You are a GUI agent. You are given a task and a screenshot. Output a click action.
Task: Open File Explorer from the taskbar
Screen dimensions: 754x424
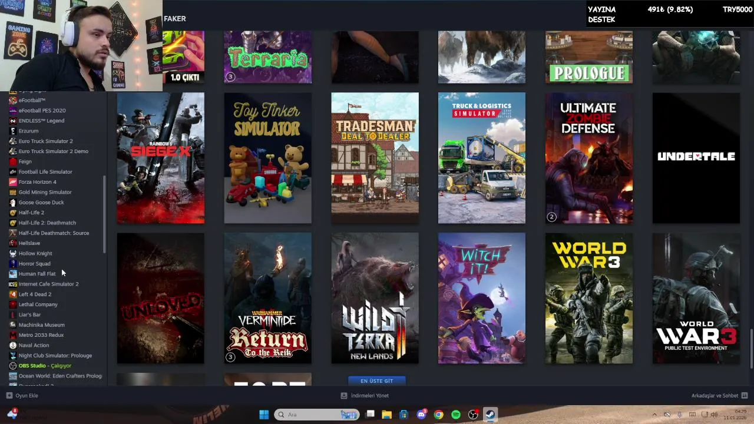click(x=387, y=415)
